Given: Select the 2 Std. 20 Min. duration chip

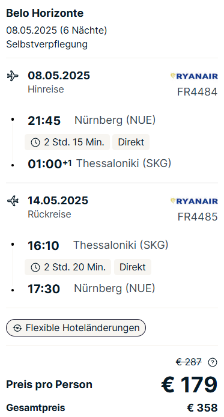Looking at the screenshot, I should pyautogui.click(x=68, y=267).
